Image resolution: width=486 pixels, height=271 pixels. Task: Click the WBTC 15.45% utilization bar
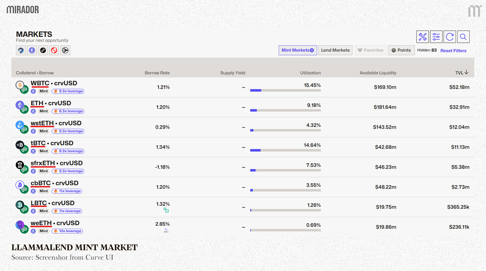click(x=285, y=90)
